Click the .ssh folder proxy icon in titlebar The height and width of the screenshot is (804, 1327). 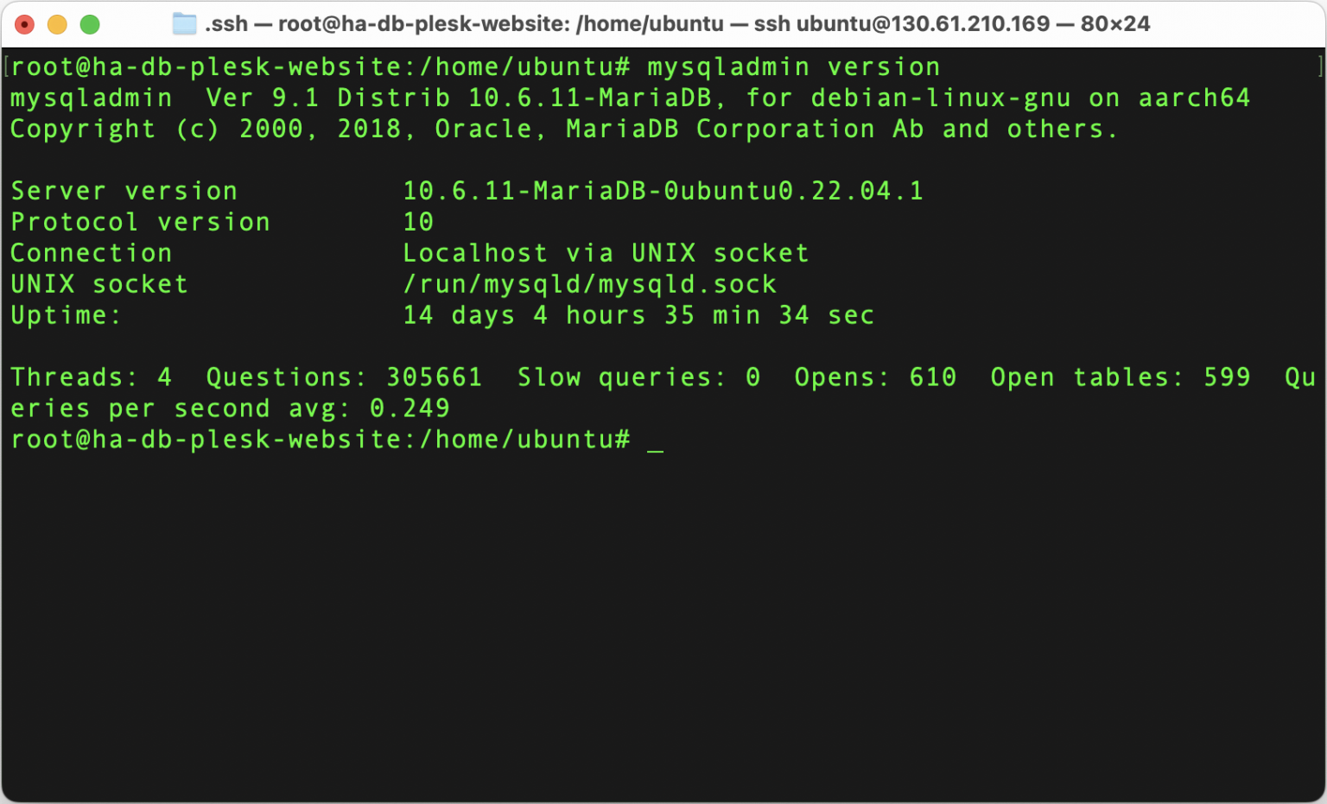(184, 24)
